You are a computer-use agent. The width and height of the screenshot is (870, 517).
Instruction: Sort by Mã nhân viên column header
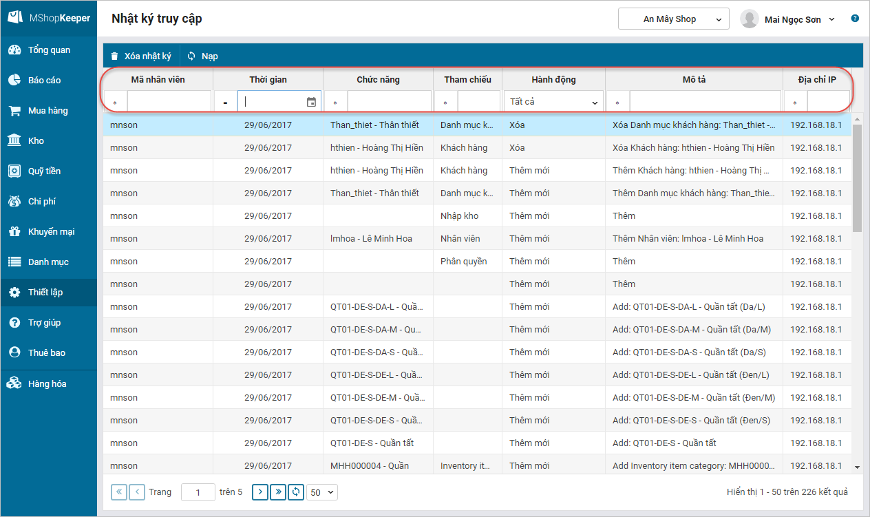tap(158, 79)
